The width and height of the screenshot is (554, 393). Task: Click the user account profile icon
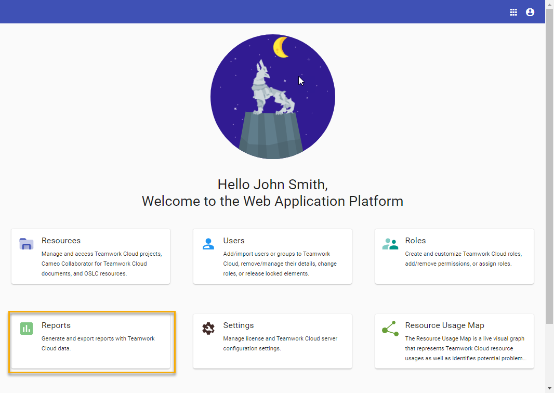tap(530, 12)
